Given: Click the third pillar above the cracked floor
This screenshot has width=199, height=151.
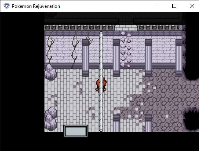Looking at the screenshot, I should click(x=148, y=58).
